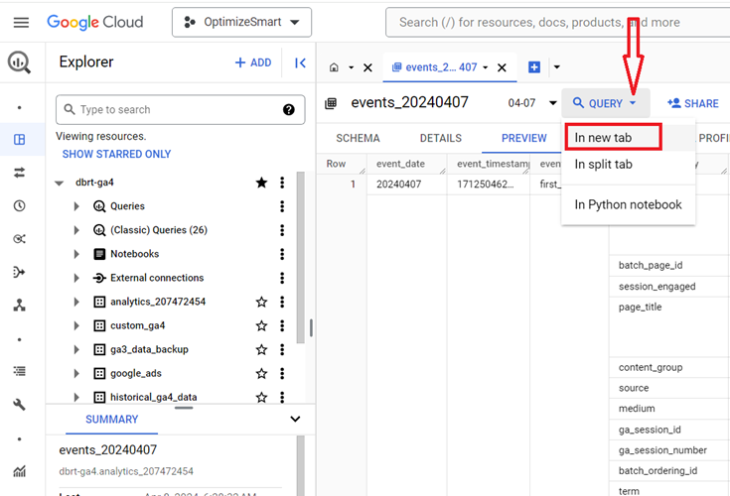Open the list icon in sidebar
This screenshot has height=496, width=730.
[19, 371]
